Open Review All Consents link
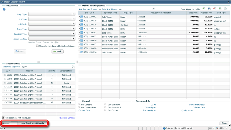This screenshot has width=231, height=130. tap(67, 118)
